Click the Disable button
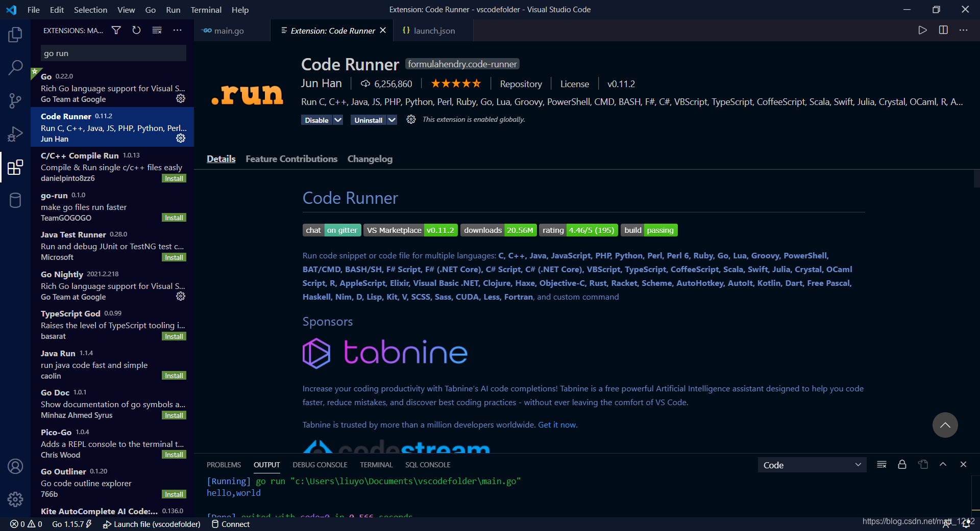 tap(316, 120)
